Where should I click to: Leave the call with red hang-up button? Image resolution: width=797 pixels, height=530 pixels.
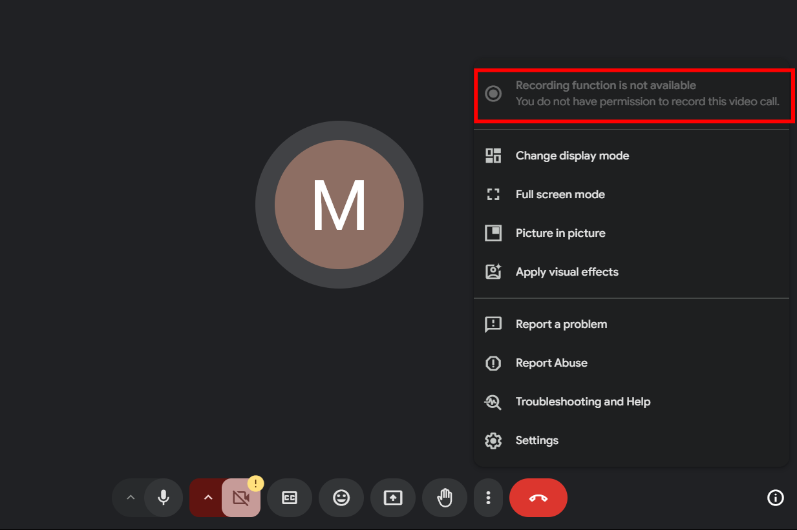click(x=538, y=498)
